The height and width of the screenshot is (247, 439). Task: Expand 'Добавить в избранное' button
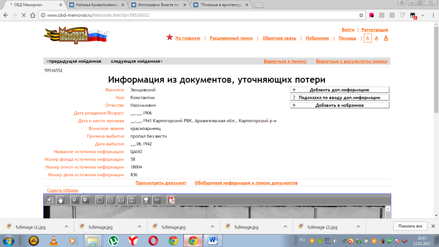(340, 105)
